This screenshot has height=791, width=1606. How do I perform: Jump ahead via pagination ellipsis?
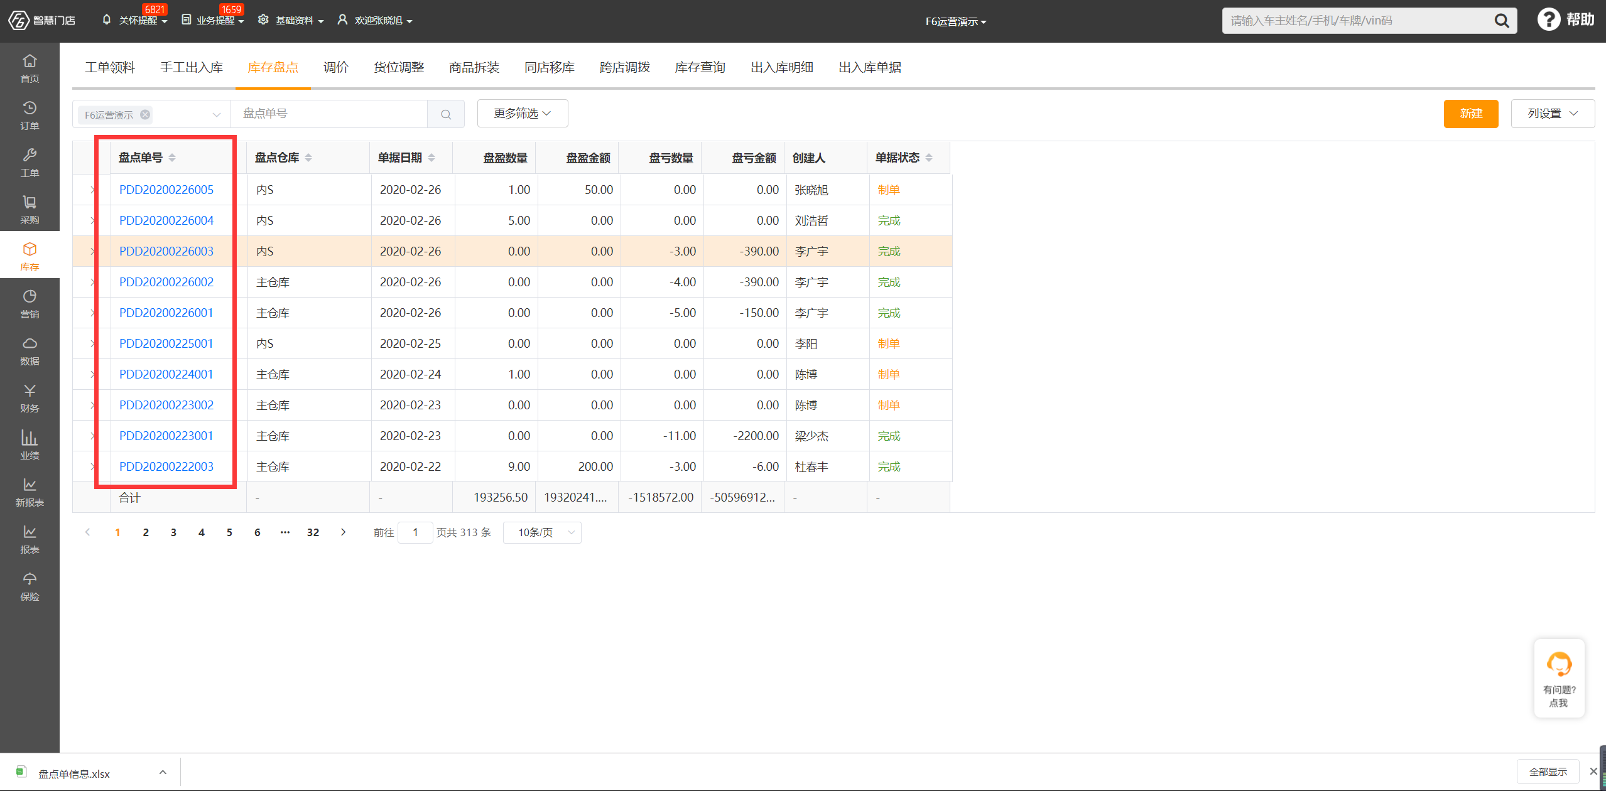[x=285, y=532]
